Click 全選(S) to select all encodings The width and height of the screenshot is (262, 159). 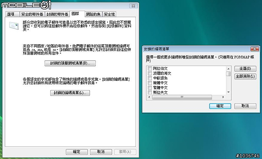point(245,68)
